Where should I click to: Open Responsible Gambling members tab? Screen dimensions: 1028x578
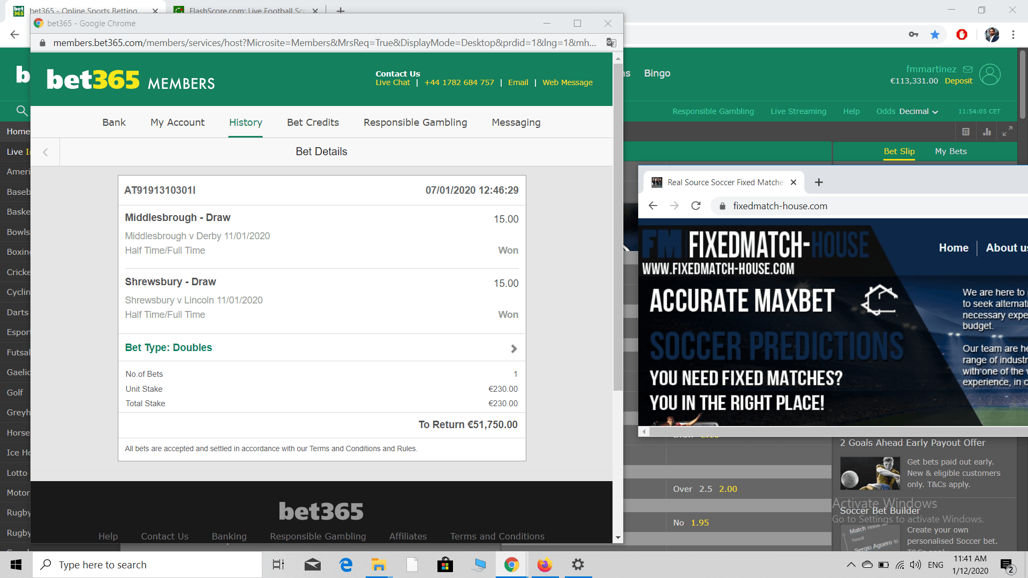pyautogui.click(x=415, y=123)
